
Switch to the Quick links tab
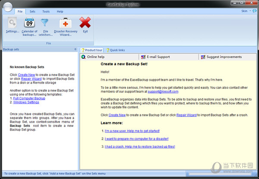(x=116, y=50)
